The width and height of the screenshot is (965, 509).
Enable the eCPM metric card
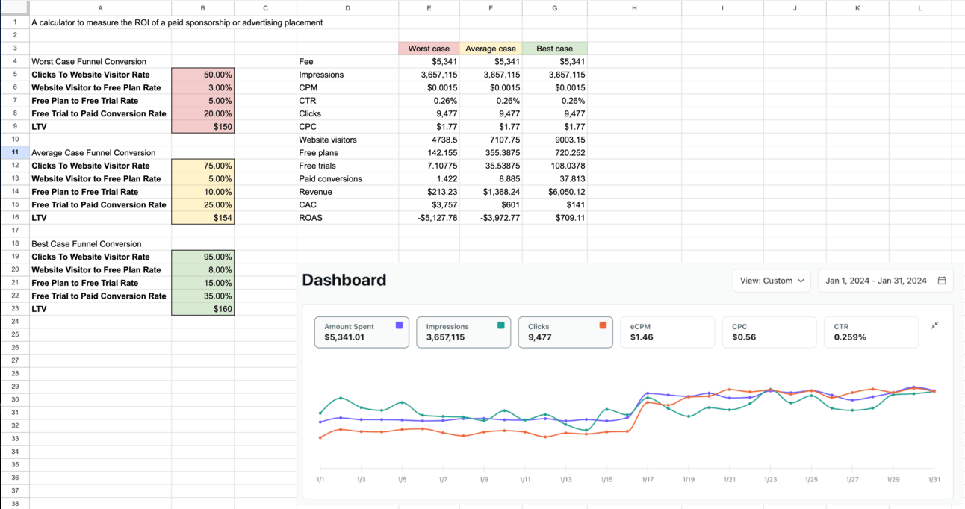click(x=667, y=332)
